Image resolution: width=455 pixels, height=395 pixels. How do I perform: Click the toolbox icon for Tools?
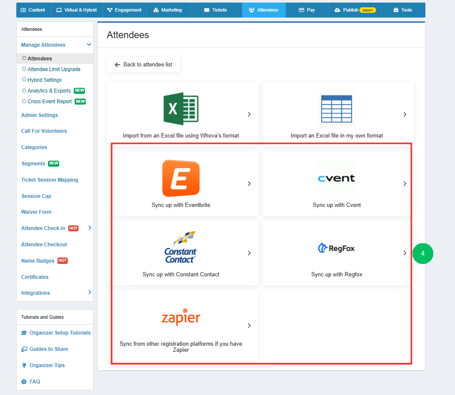[x=396, y=10]
